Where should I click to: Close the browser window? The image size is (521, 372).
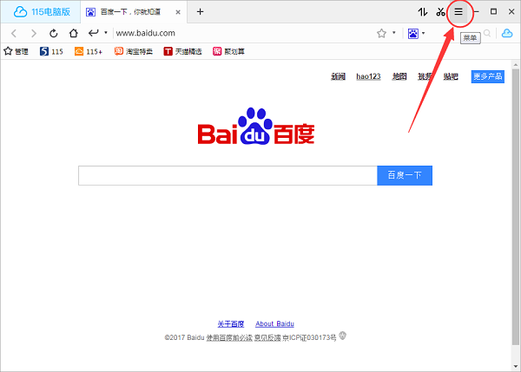tap(511, 12)
